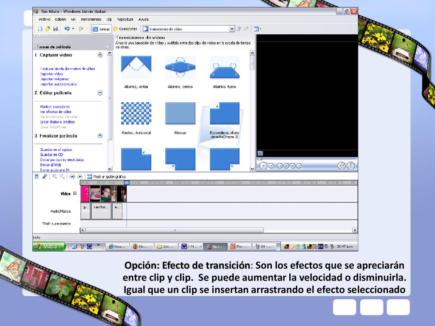Click Importar imágenes link
This screenshot has width=435, height=326.
(54, 79)
